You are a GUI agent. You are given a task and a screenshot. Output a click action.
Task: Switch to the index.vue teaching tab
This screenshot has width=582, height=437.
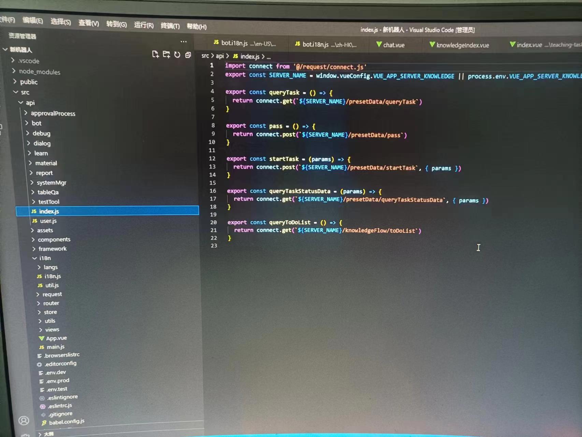[545, 45]
